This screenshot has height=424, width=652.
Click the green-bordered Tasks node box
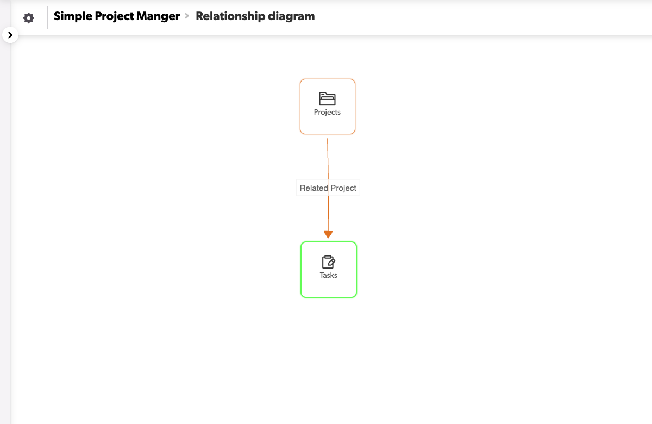(311, 288)
